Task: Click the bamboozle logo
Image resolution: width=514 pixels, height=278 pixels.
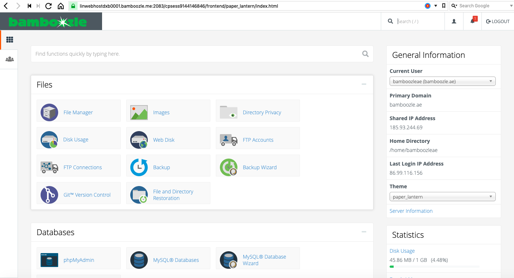Action: 48,22
